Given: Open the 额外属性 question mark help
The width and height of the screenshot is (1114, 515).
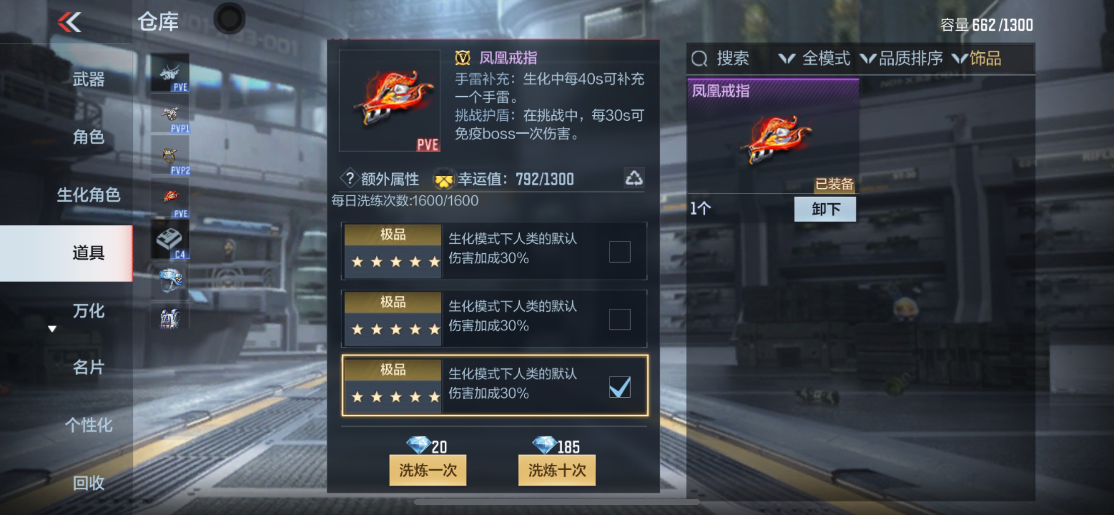Looking at the screenshot, I should [x=350, y=178].
